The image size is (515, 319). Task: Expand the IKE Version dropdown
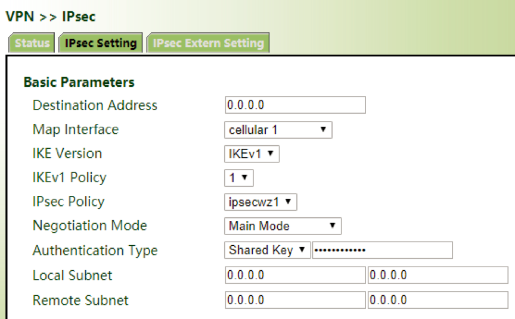(252, 154)
